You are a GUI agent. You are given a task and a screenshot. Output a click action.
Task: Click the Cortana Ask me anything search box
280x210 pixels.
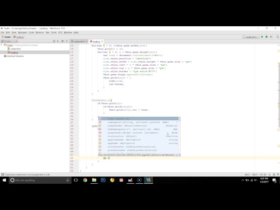(x=40, y=180)
